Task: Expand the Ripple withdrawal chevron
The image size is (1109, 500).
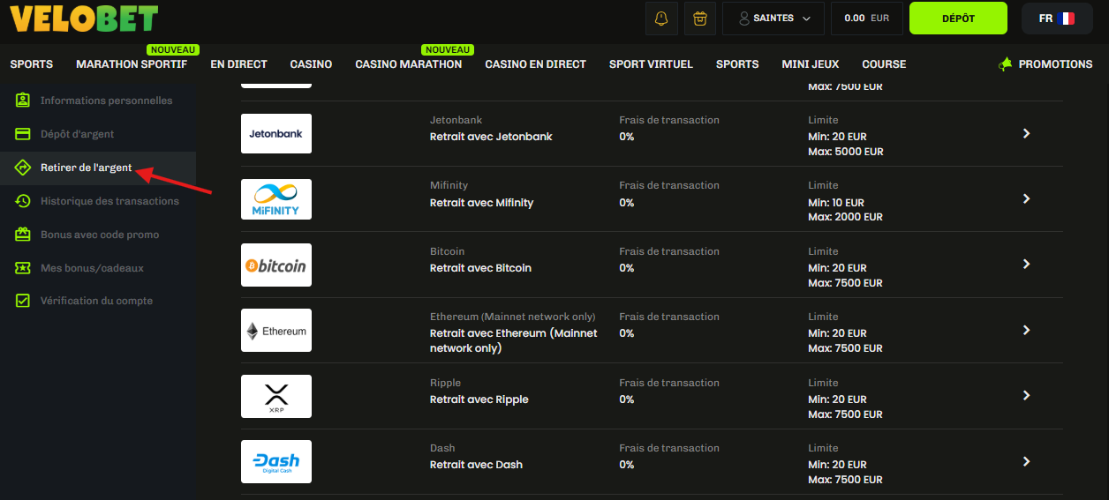Action: tap(1026, 396)
